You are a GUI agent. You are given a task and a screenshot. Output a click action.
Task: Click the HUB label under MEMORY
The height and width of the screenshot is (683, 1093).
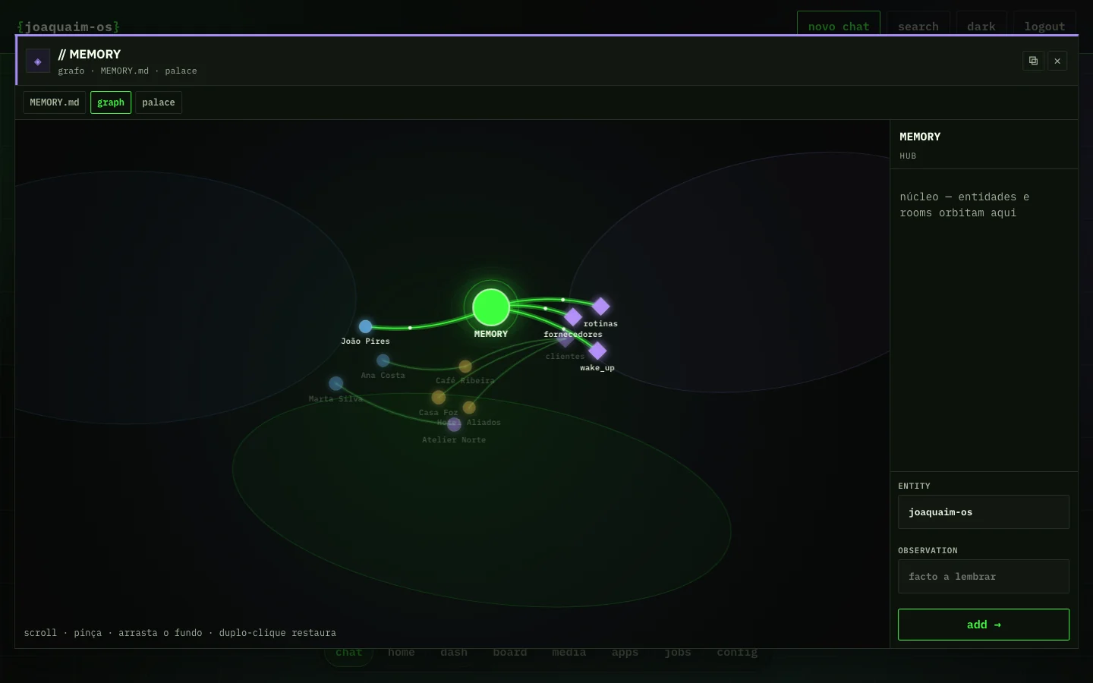908,156
